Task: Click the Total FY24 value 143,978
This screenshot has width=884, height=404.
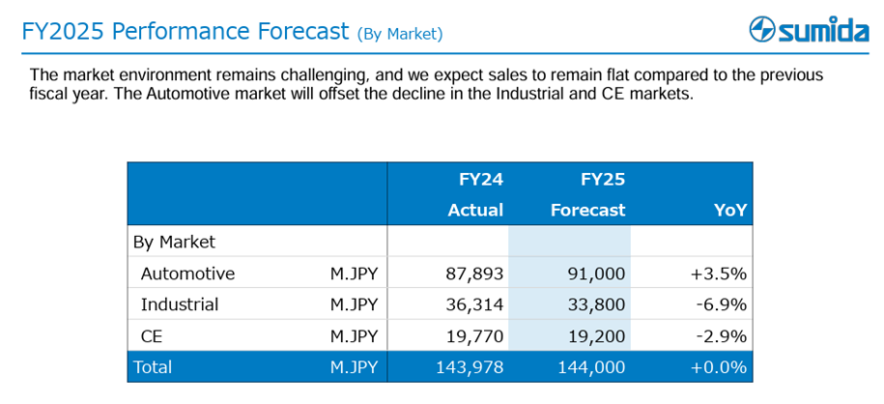Action: click(x=470, y=368)
